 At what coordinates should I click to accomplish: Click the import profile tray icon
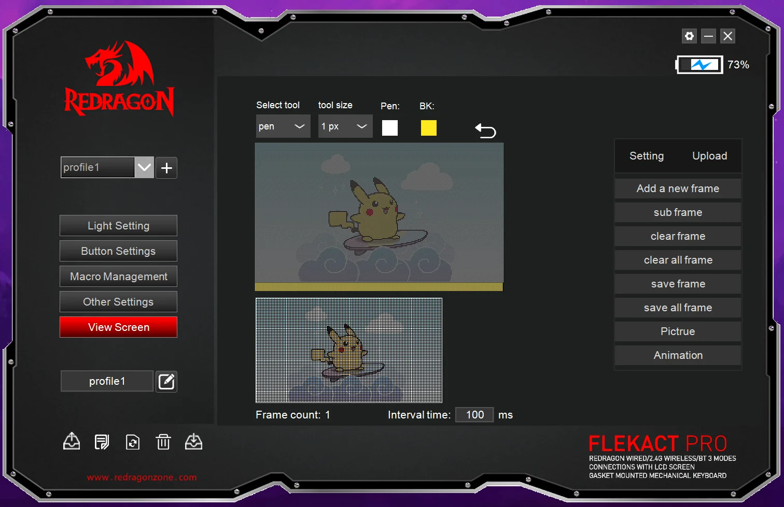pos(193,441)
